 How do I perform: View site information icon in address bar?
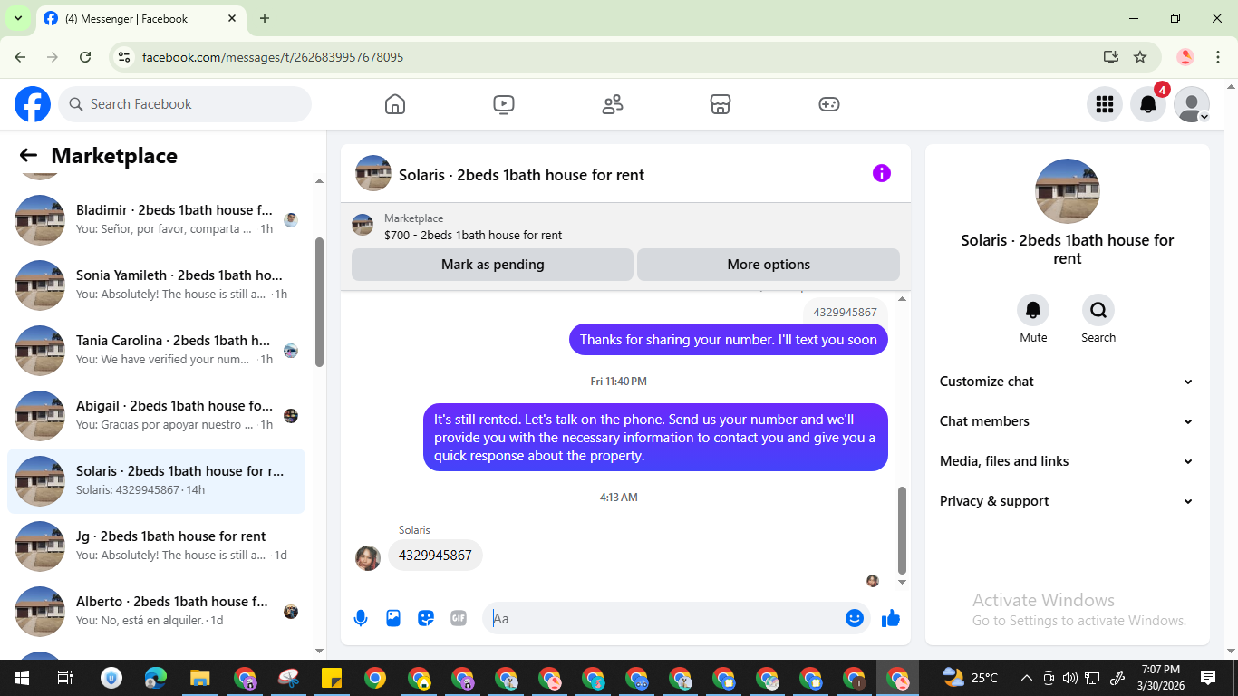pos(125,57)
